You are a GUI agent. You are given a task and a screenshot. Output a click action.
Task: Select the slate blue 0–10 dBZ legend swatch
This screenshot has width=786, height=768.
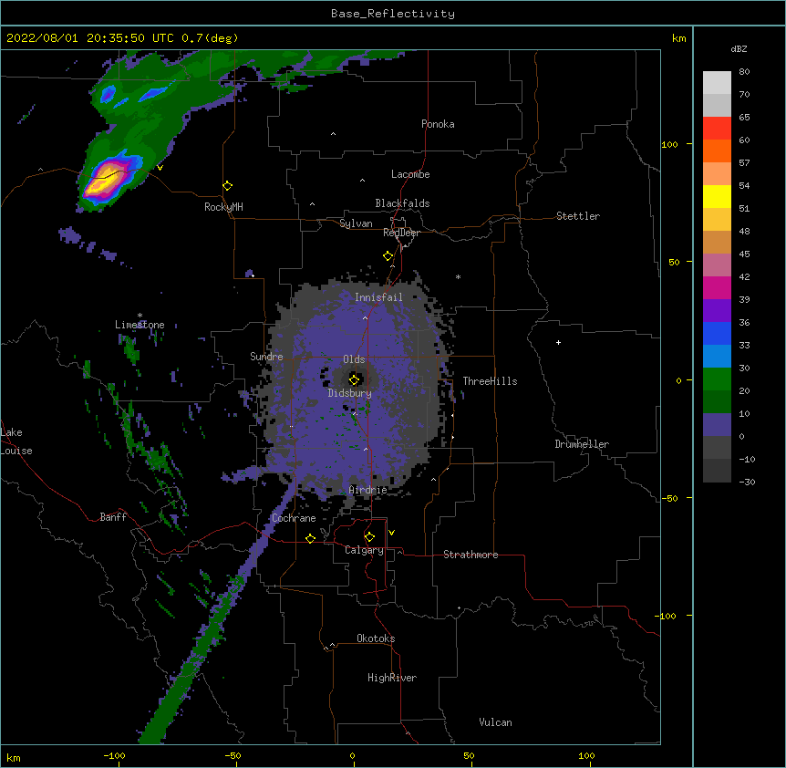pos(717,425)
